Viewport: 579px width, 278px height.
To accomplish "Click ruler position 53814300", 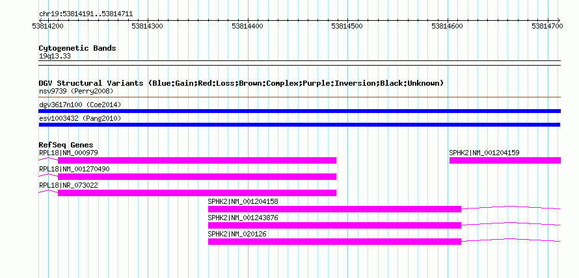I will pyautogui.click(x=148, y=26).
